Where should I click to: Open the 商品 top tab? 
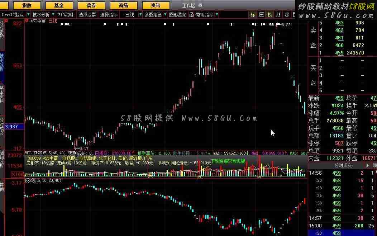tap(123, 5)
